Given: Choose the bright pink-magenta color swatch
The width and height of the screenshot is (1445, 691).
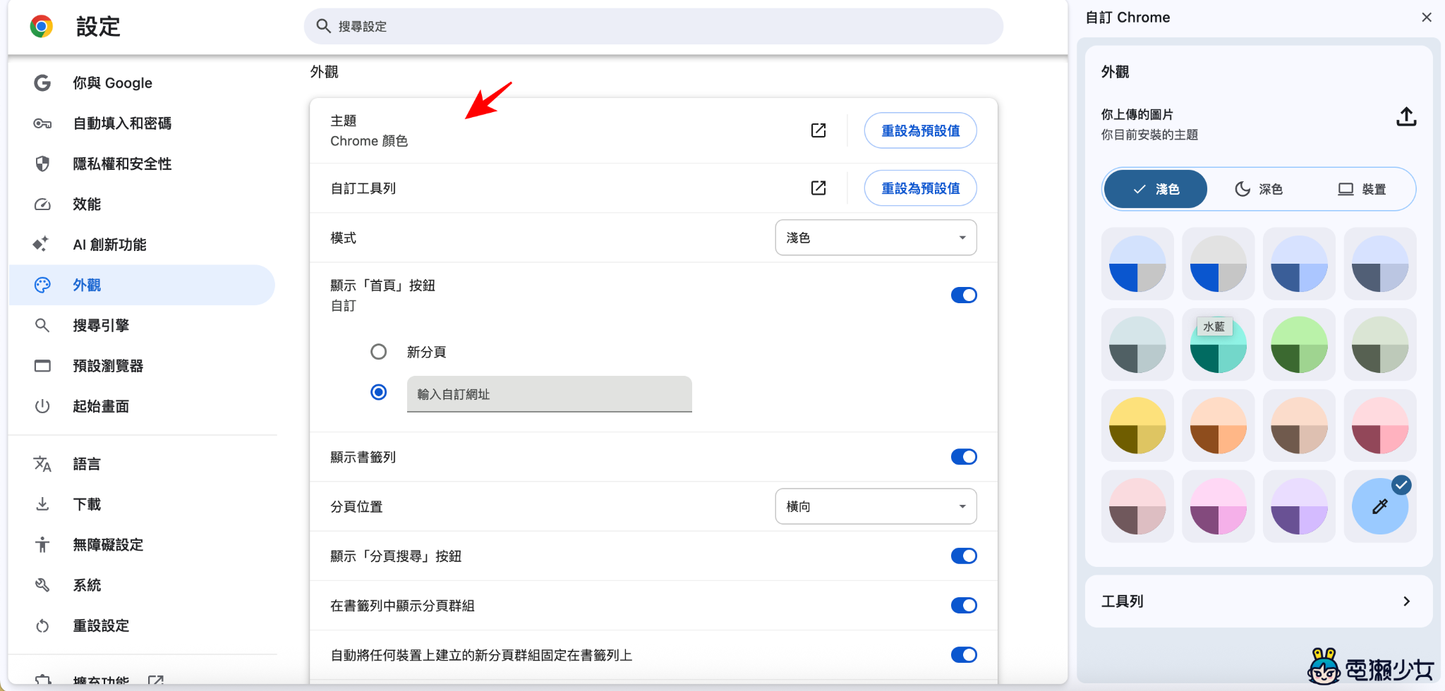Looking at the screenshot, I should point(1219,506).
